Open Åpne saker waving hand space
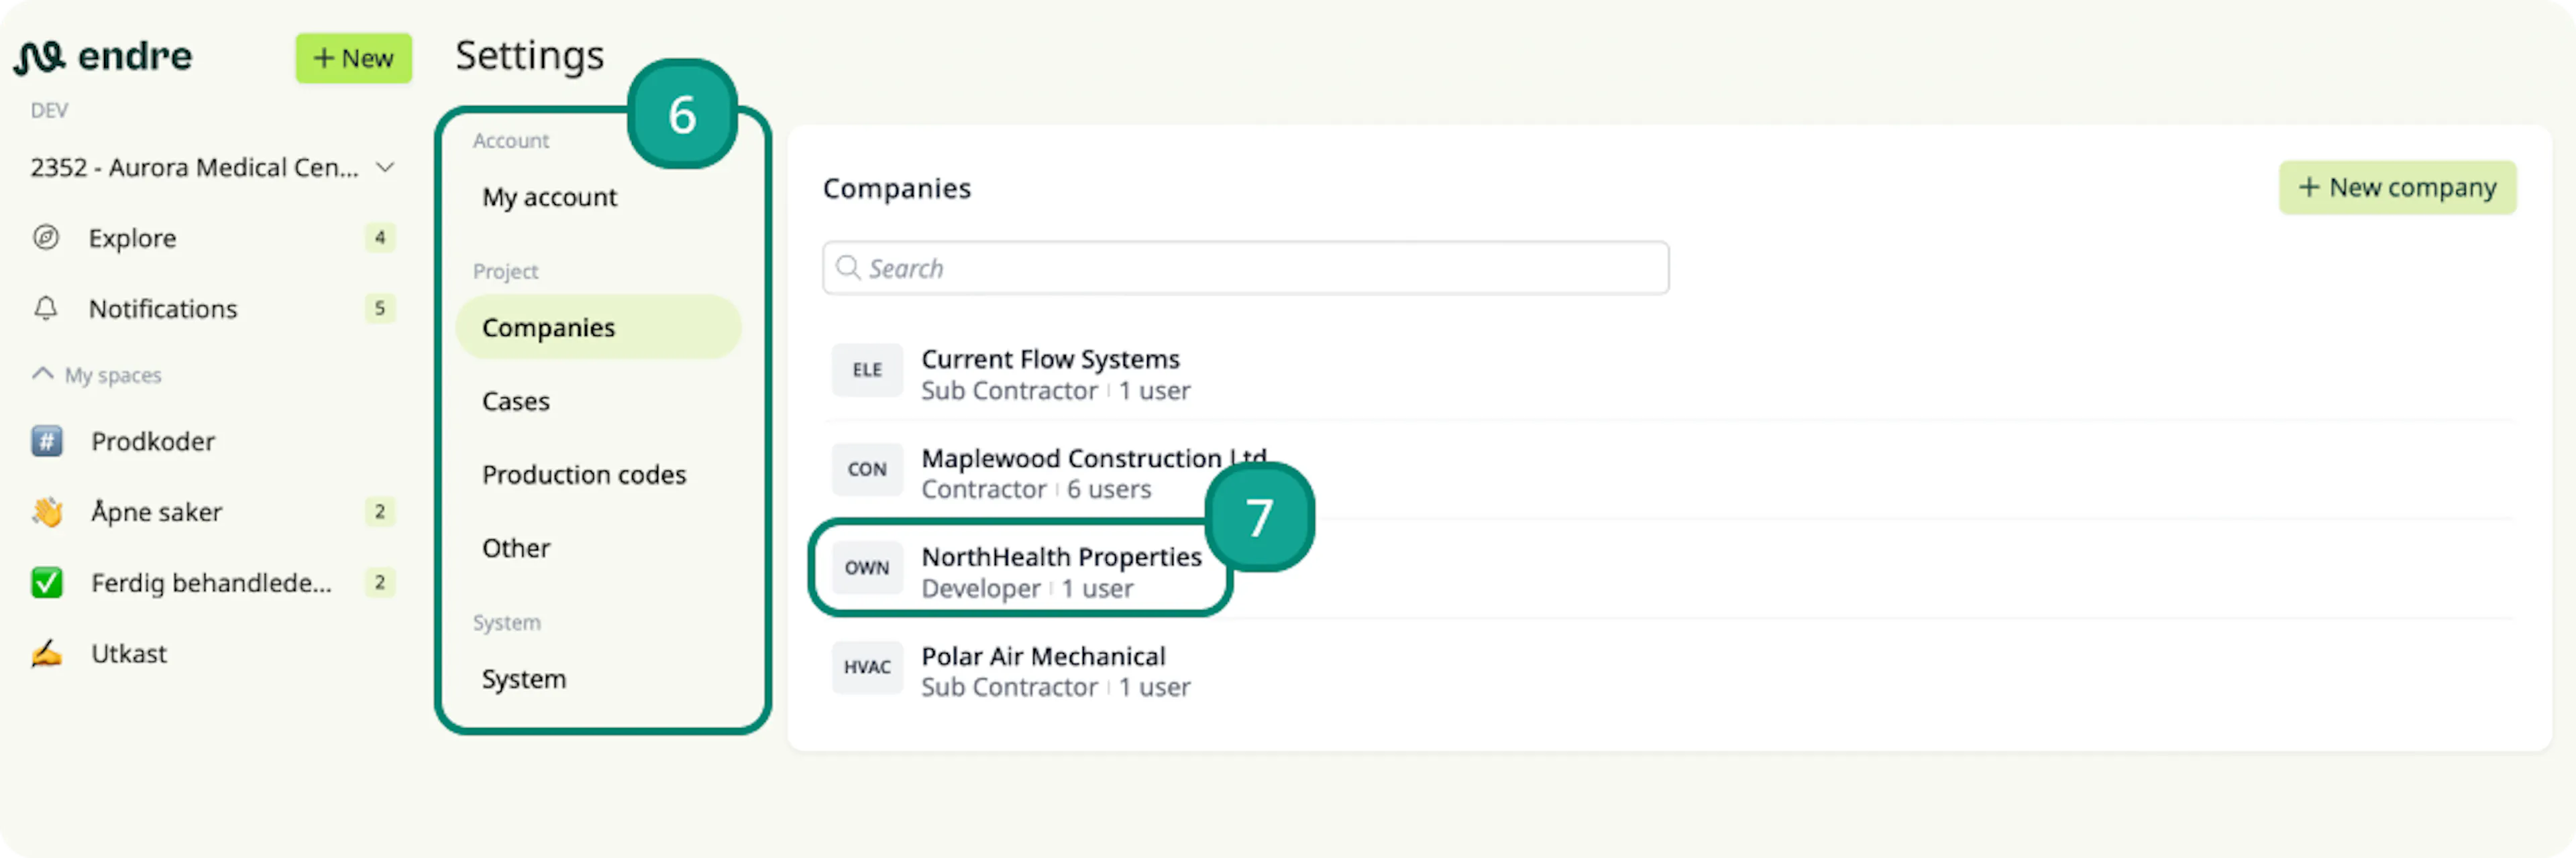The image size is (2576, 858). point(47,511)
